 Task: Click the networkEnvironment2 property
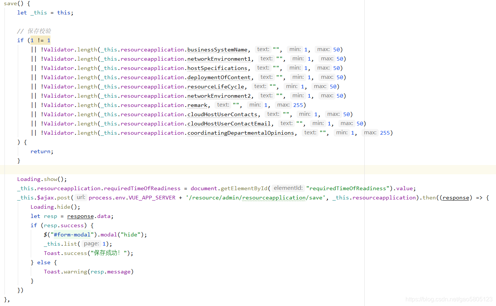[219, 96]
